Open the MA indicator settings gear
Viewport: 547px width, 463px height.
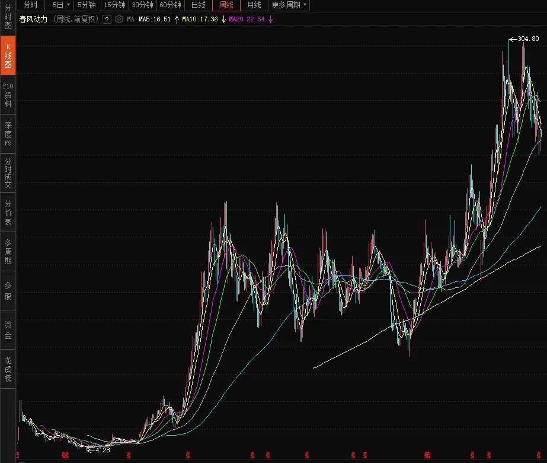119,19
